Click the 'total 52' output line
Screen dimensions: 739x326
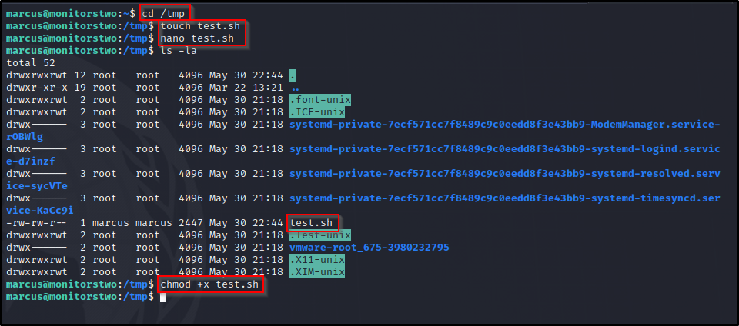31,63
